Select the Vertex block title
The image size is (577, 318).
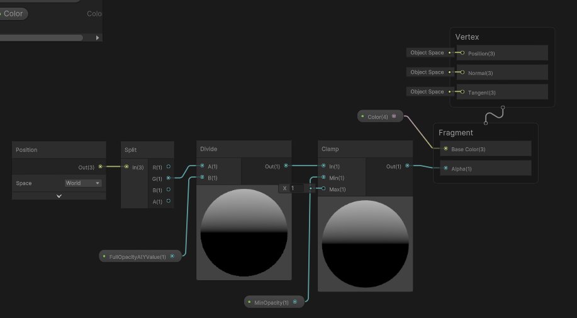click(x=467, y=37)
